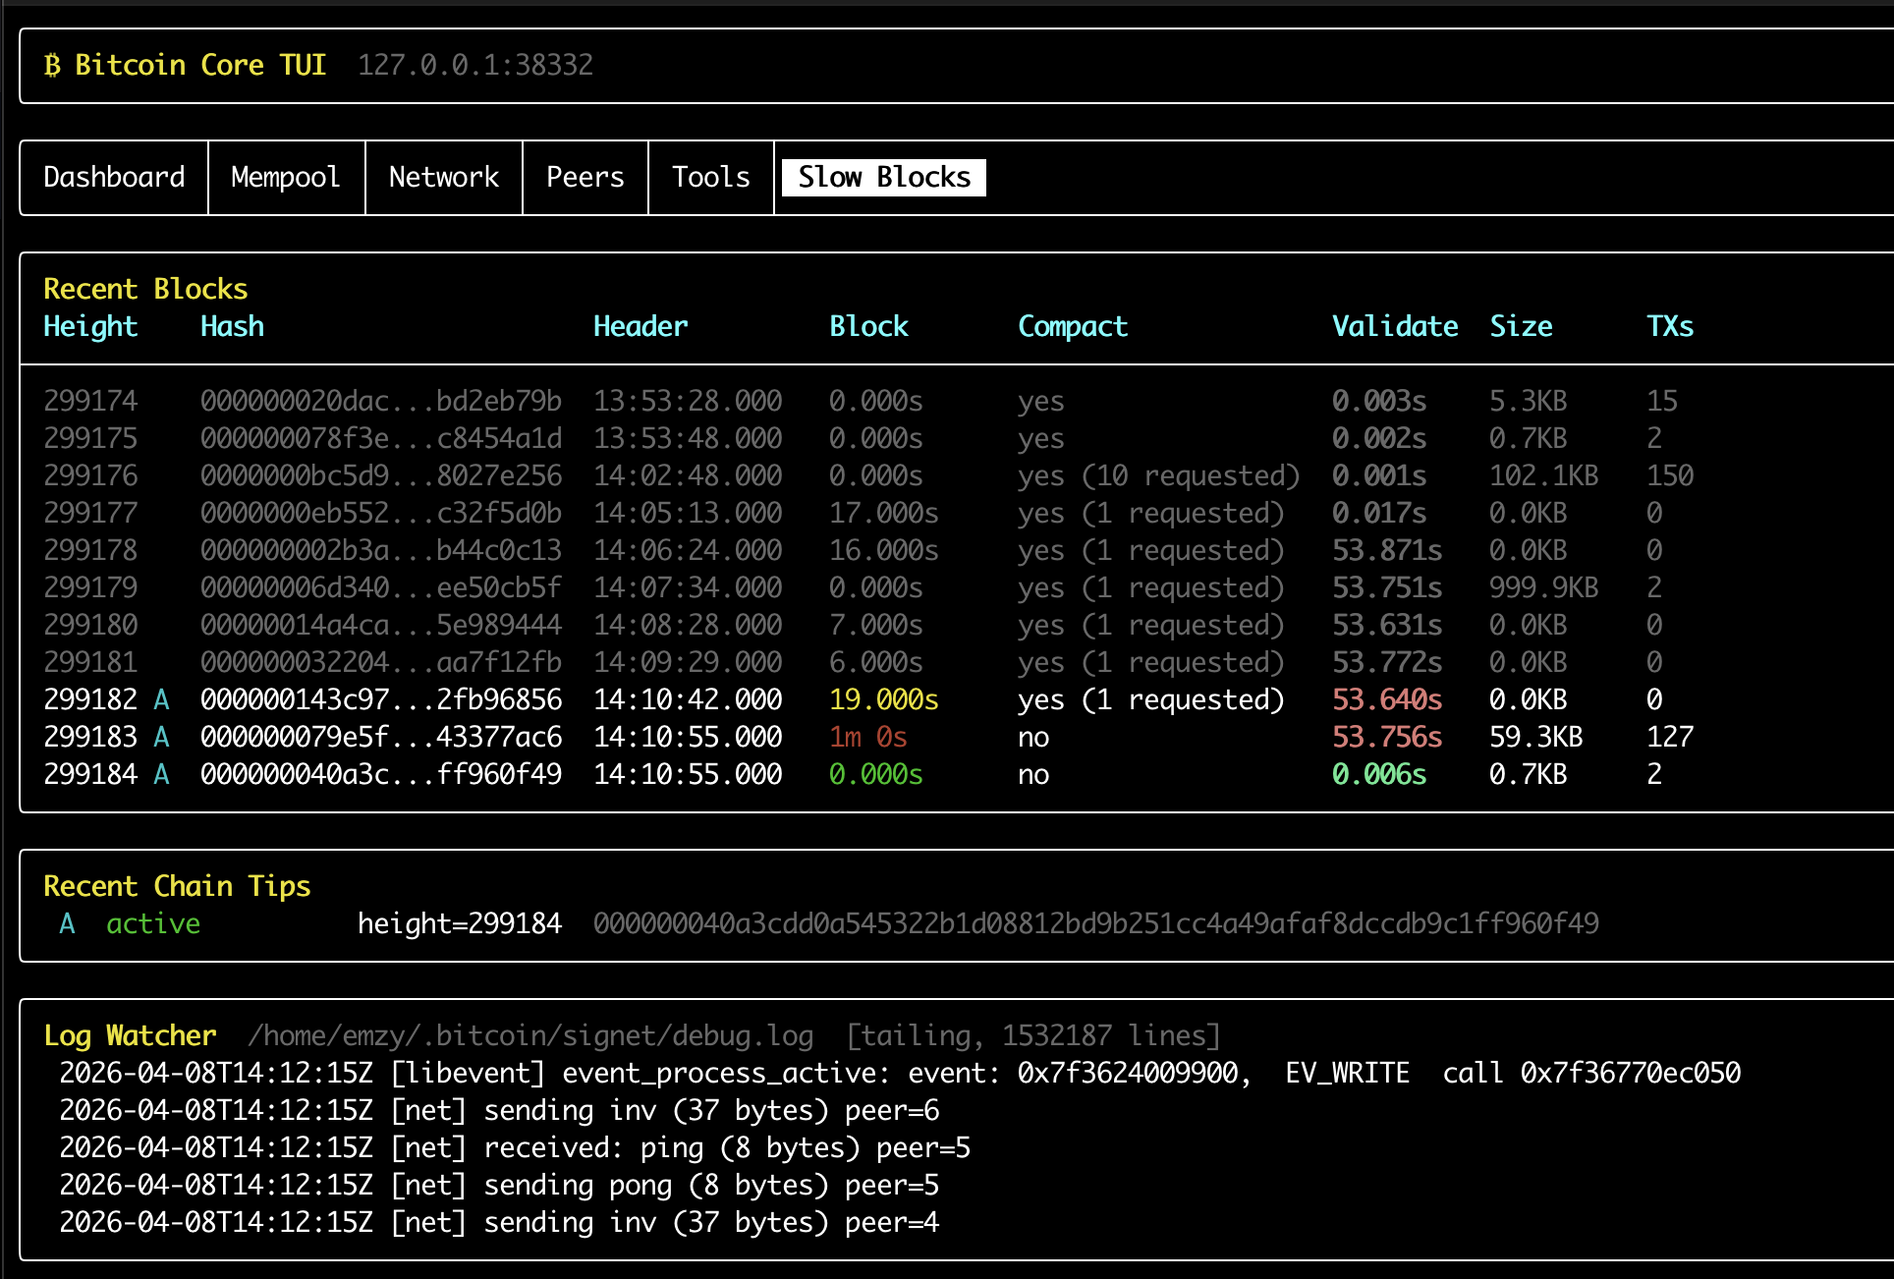Click chain tip marker A on block 299182
The image size is (1894, 1279).
(x=162, y=699)
